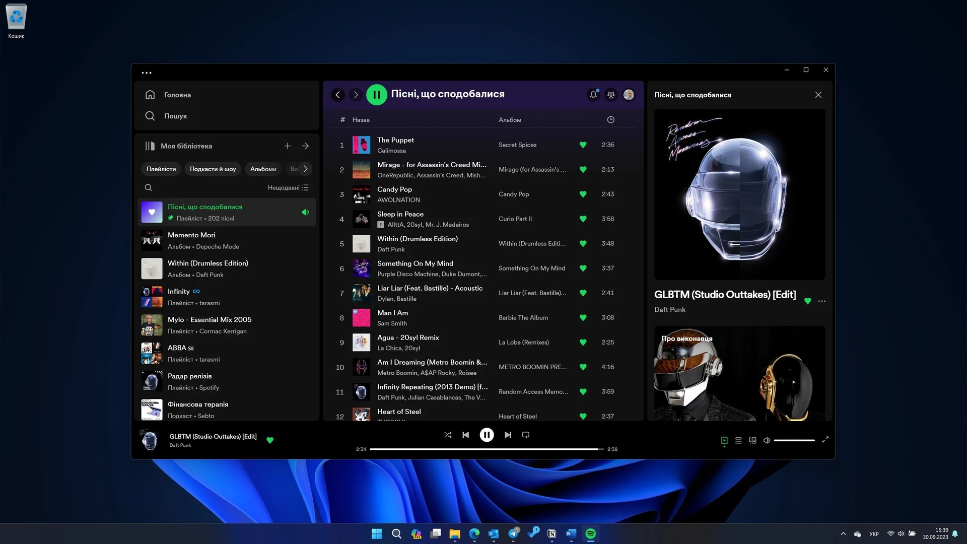The image size is (967, 544).
Task: Show hidden tray icons chevron
Action: coord(843,534)
